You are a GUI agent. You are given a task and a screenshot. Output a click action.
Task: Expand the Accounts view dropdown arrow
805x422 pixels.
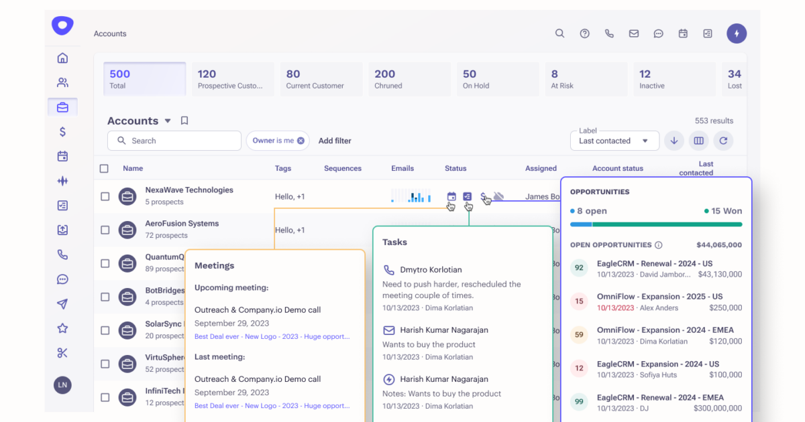coord(168,121)
